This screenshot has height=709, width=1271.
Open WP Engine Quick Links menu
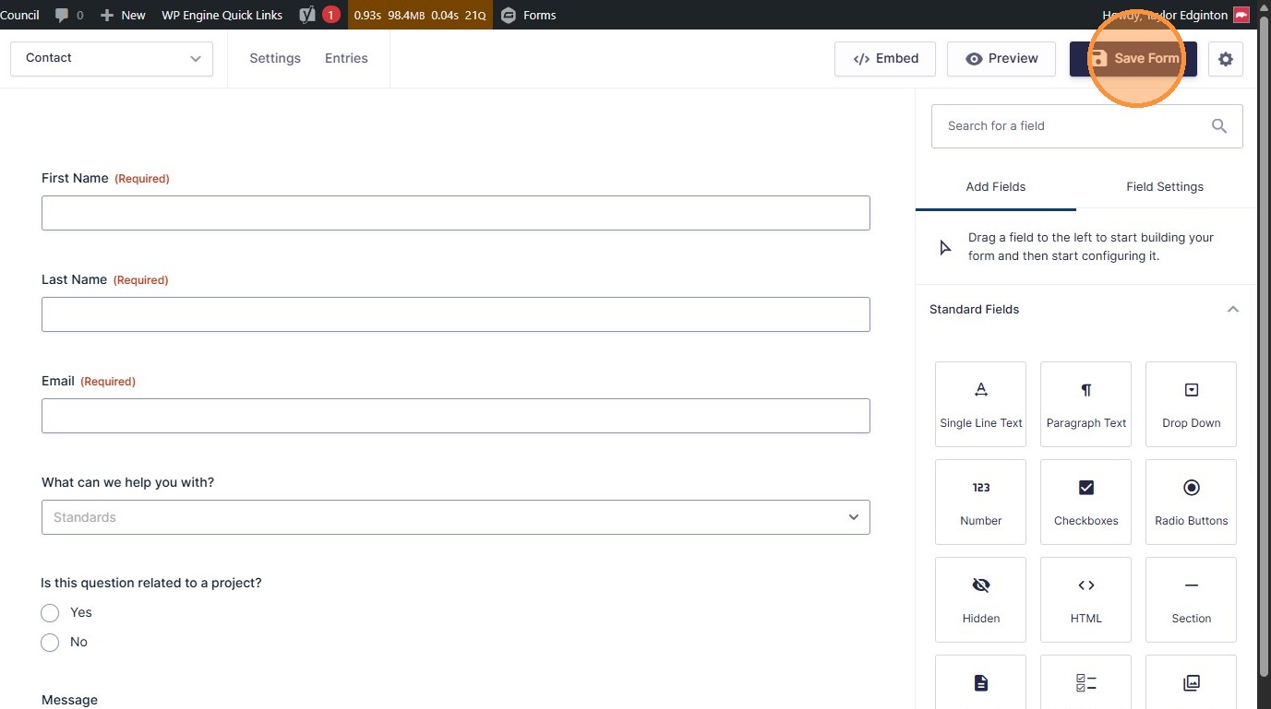point(222,15)
